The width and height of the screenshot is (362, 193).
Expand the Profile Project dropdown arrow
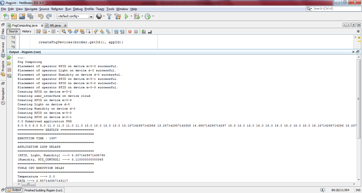pyautogui.click(x=153, y=16)
